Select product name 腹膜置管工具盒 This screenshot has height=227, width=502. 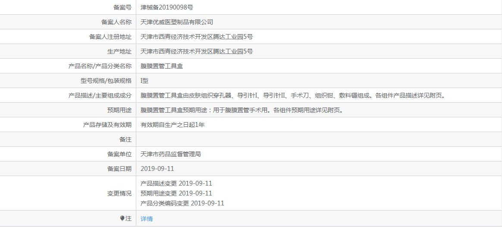(x=162, y=66)
